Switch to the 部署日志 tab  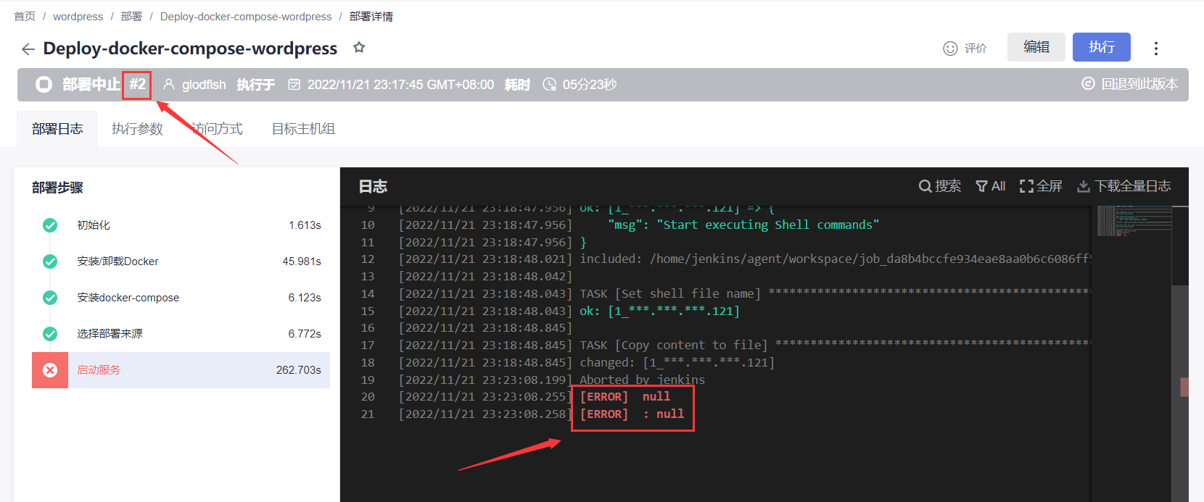click(57, 129)
